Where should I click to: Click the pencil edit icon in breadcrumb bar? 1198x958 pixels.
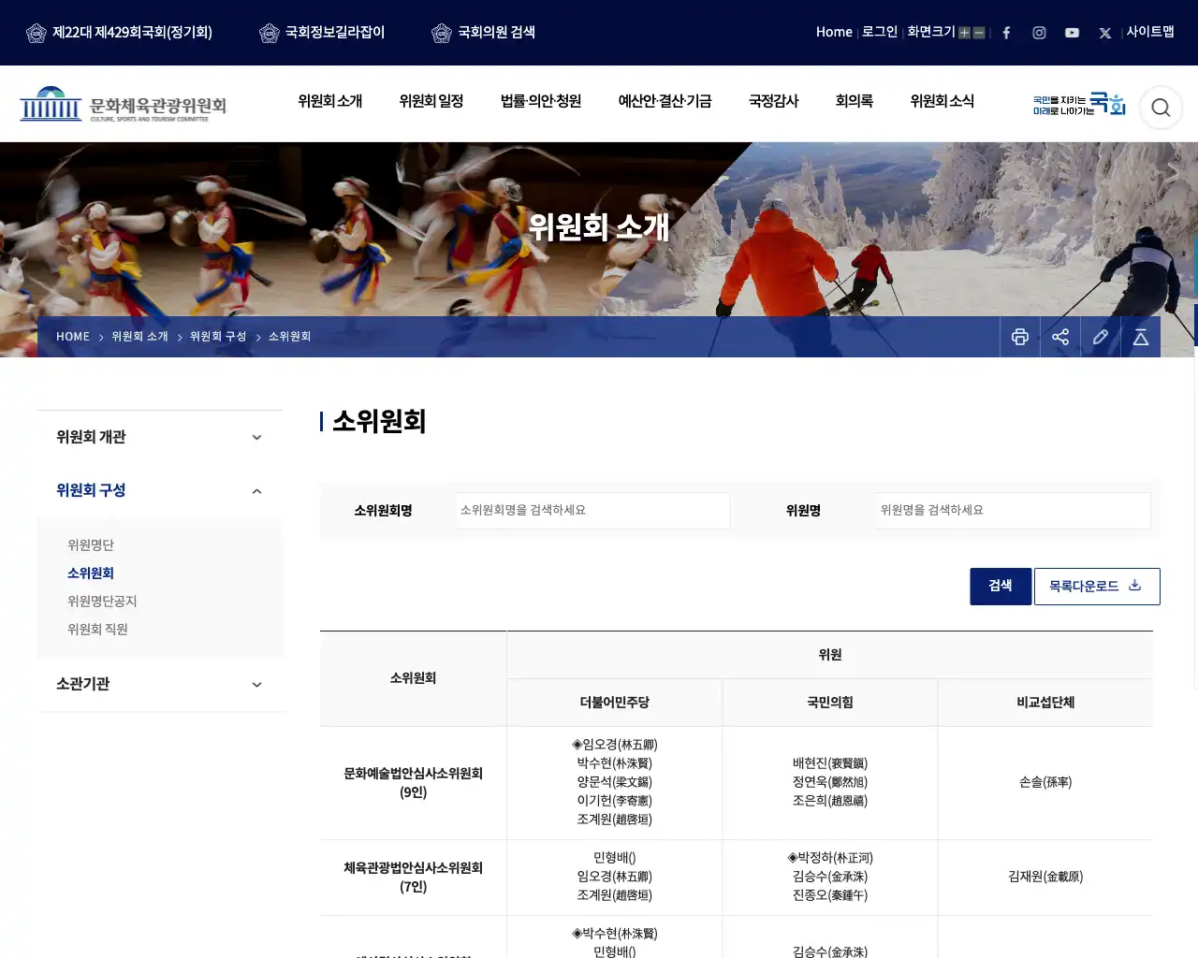click(1101, 337)
